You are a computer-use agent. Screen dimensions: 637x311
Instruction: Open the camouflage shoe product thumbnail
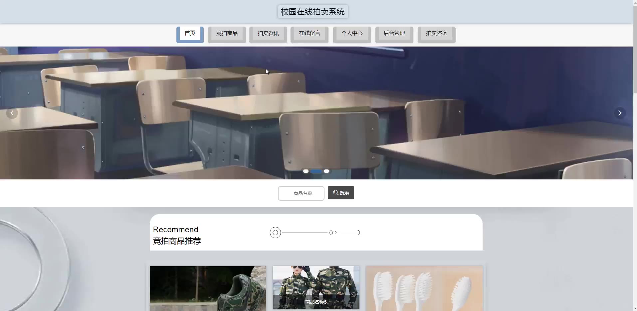208,288
